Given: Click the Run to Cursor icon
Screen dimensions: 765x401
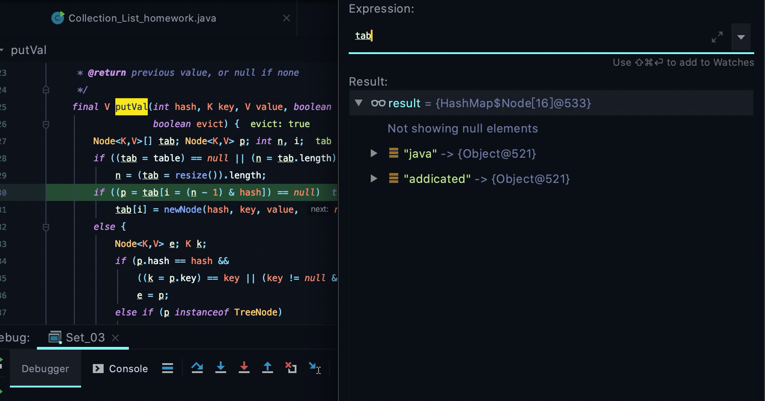Looking at the screenshot, I should click(314, 368).
